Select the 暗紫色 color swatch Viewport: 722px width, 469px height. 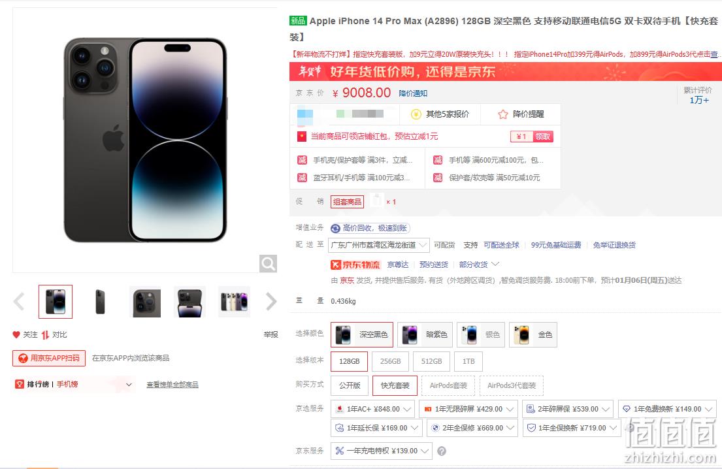[425, 334]
